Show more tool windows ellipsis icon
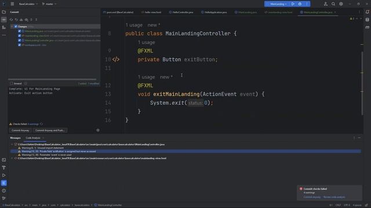Screen dimensions: 371x208 pyautogui.click(x=4, y=35)
